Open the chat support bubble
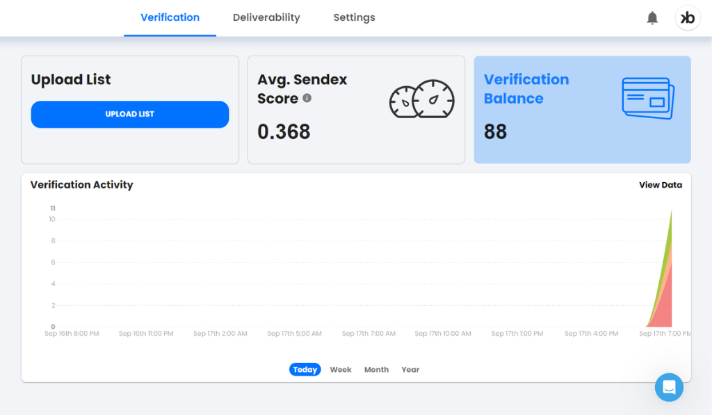This screenshot has height=415, width=712. (x=669, y=387)
